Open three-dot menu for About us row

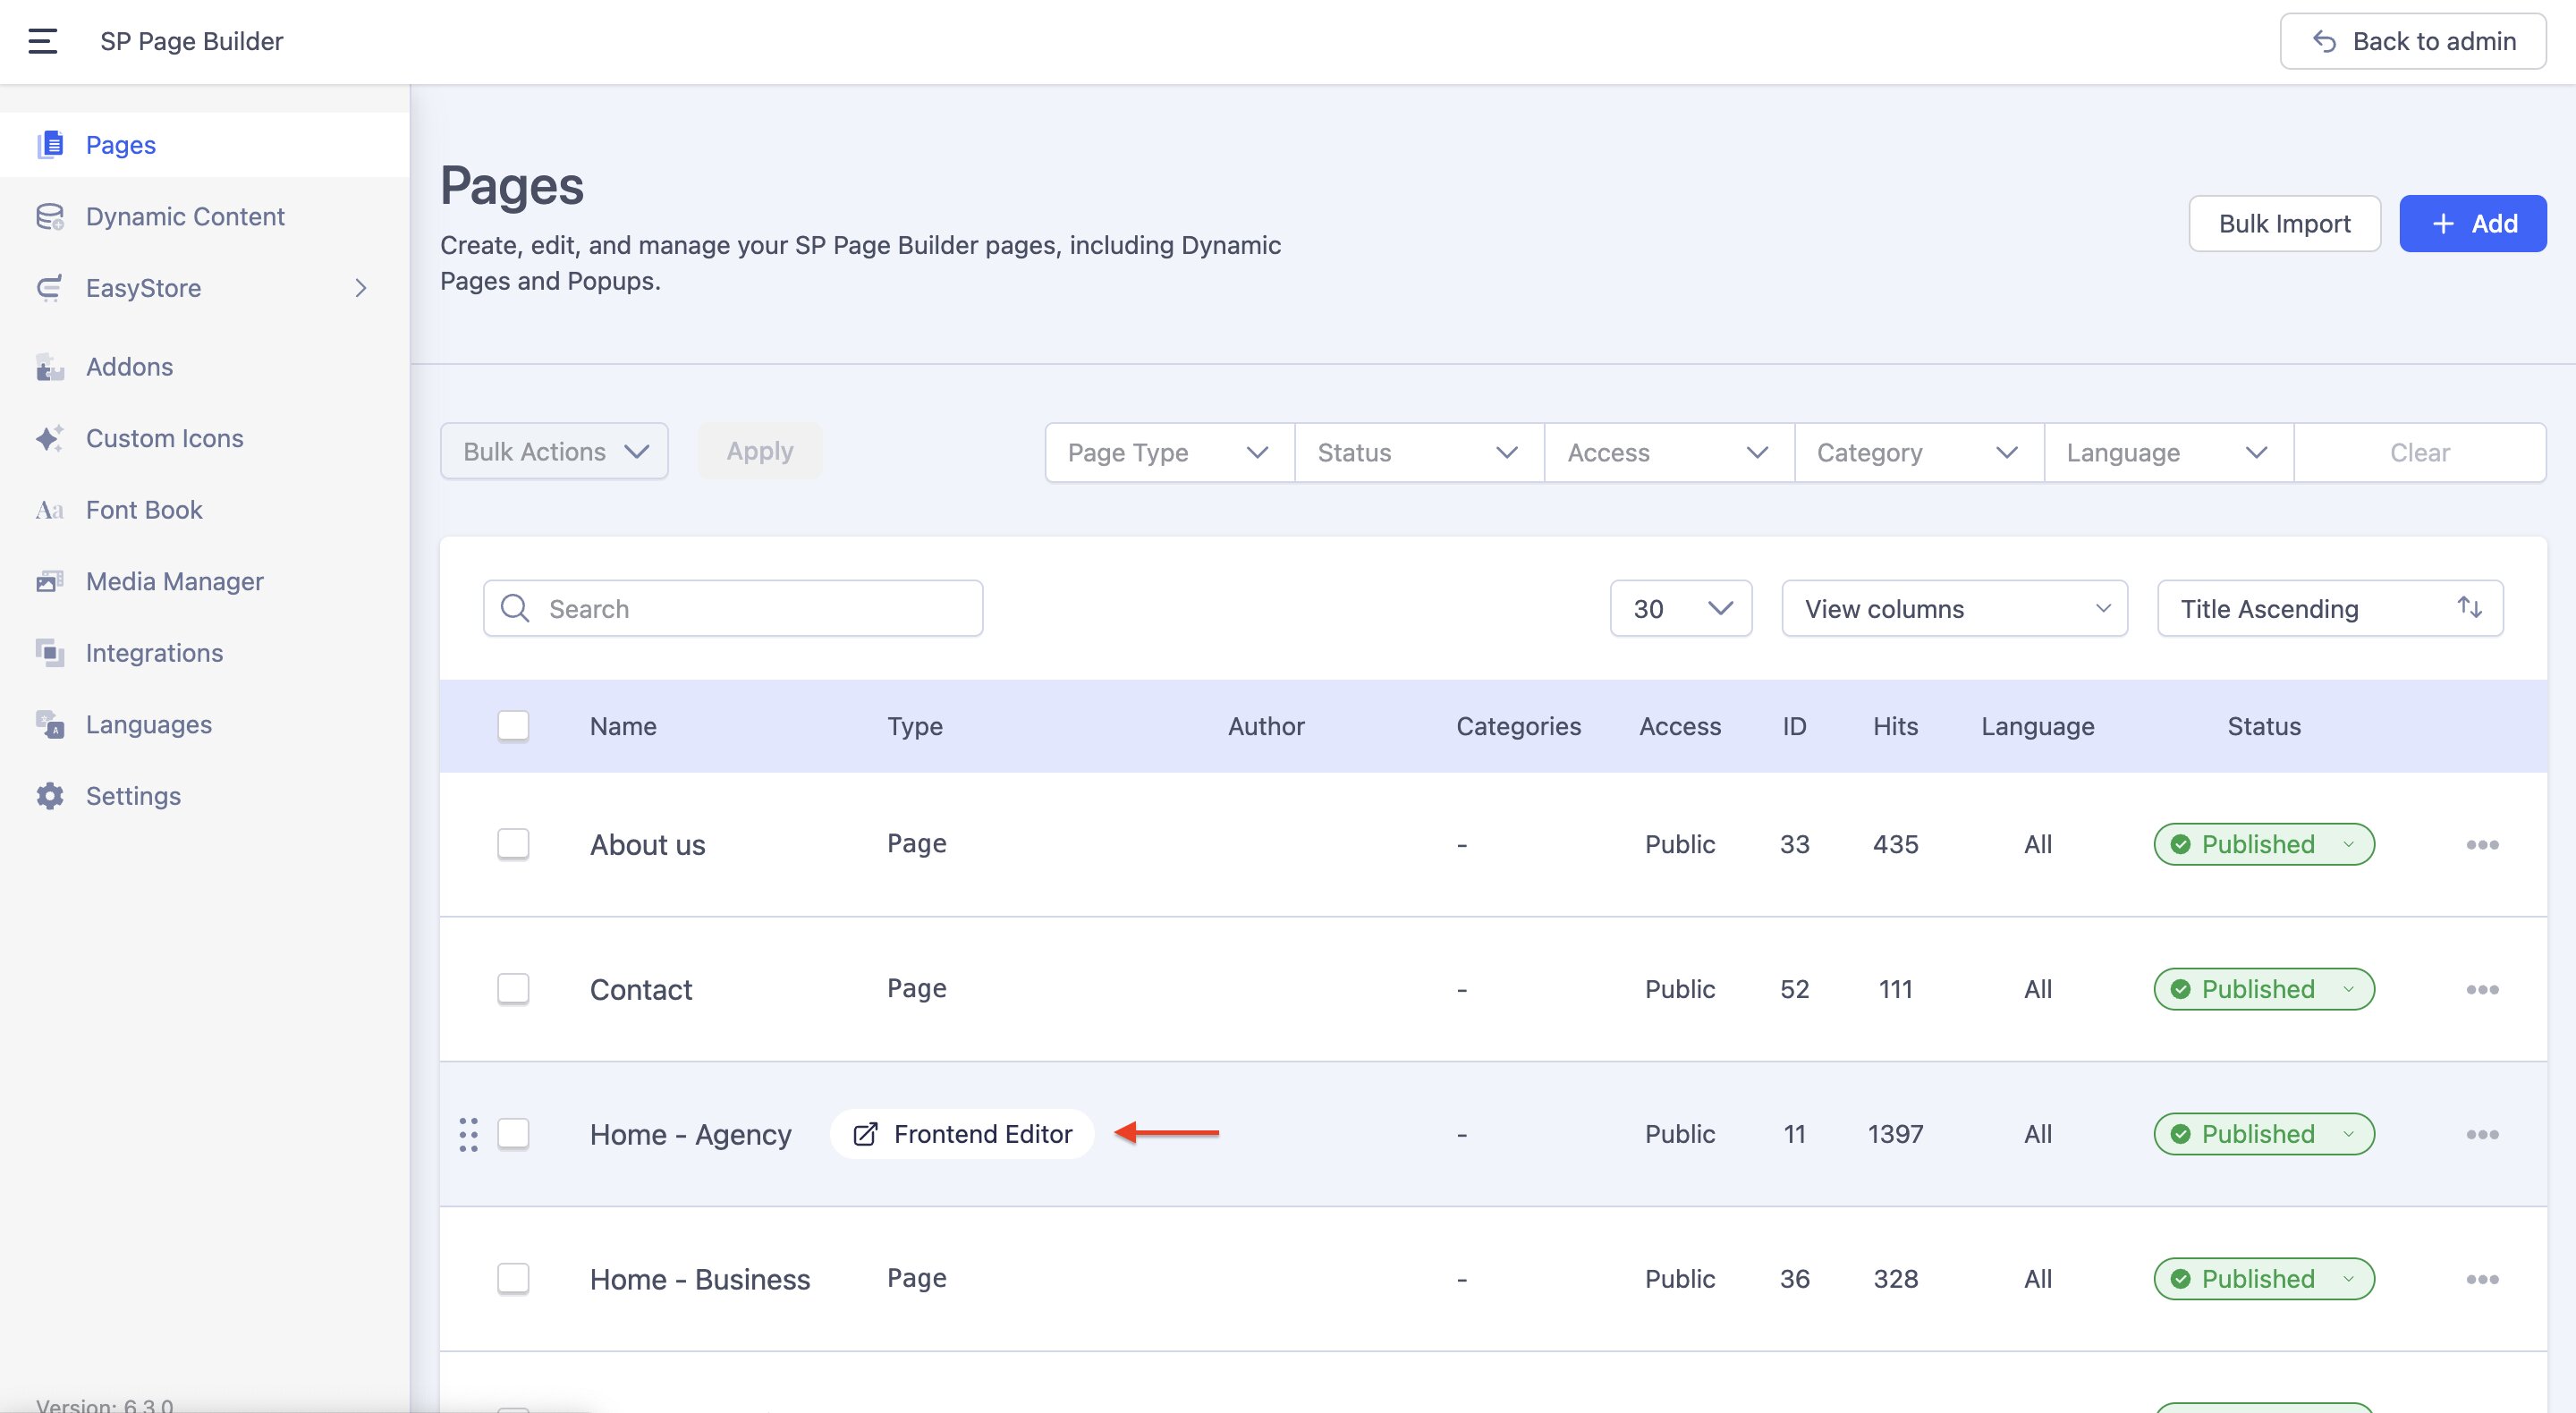pyautogui.click(x=2482, y=845)
